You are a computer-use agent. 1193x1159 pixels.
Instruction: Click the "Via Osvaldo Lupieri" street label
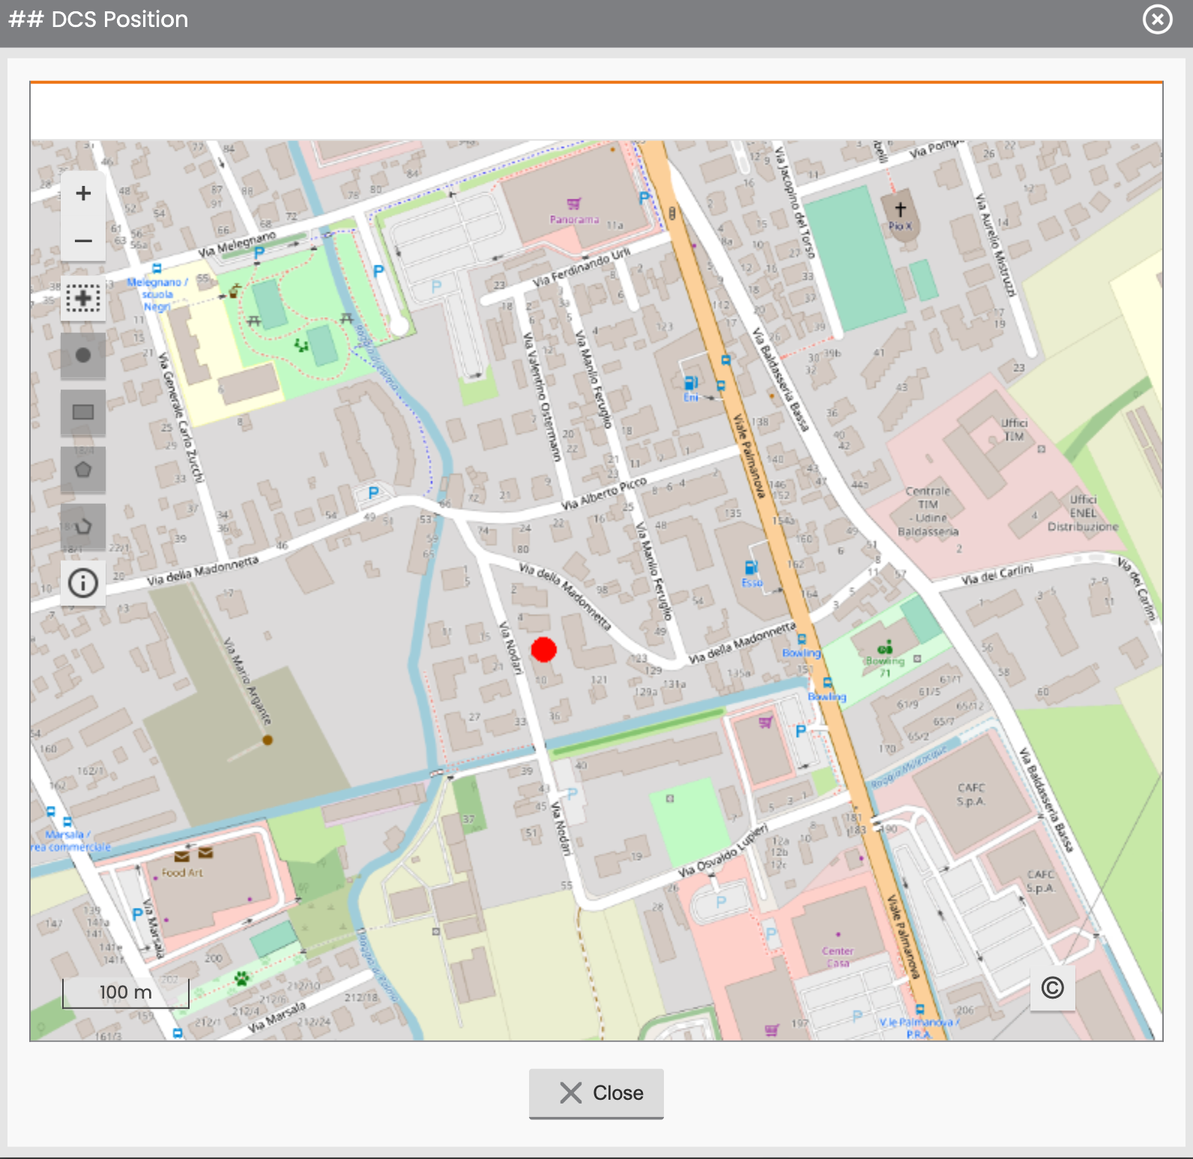723,851
